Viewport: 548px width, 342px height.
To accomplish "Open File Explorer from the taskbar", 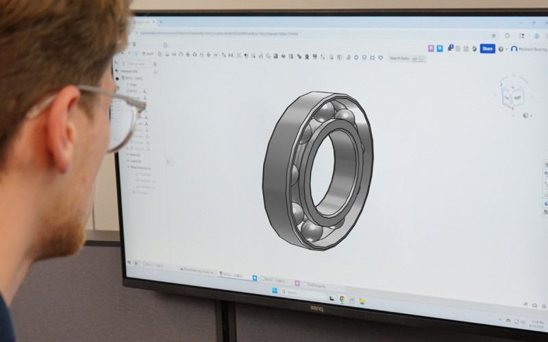I will 362,301.
